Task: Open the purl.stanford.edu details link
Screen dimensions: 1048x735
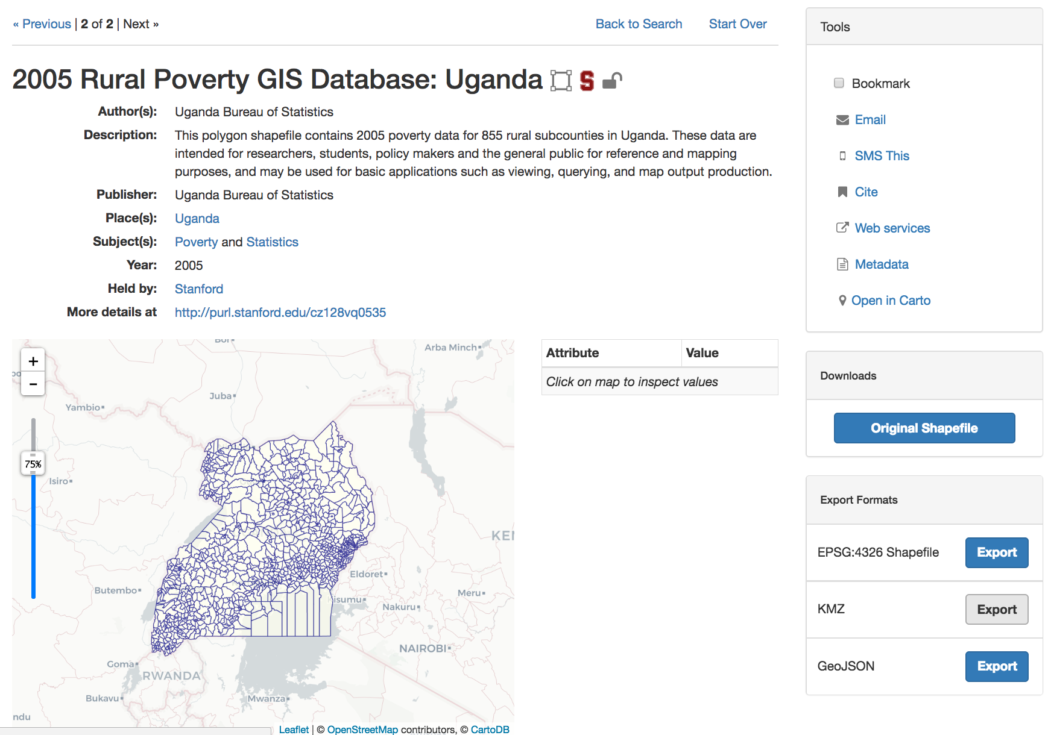Action: coord(280,313)
